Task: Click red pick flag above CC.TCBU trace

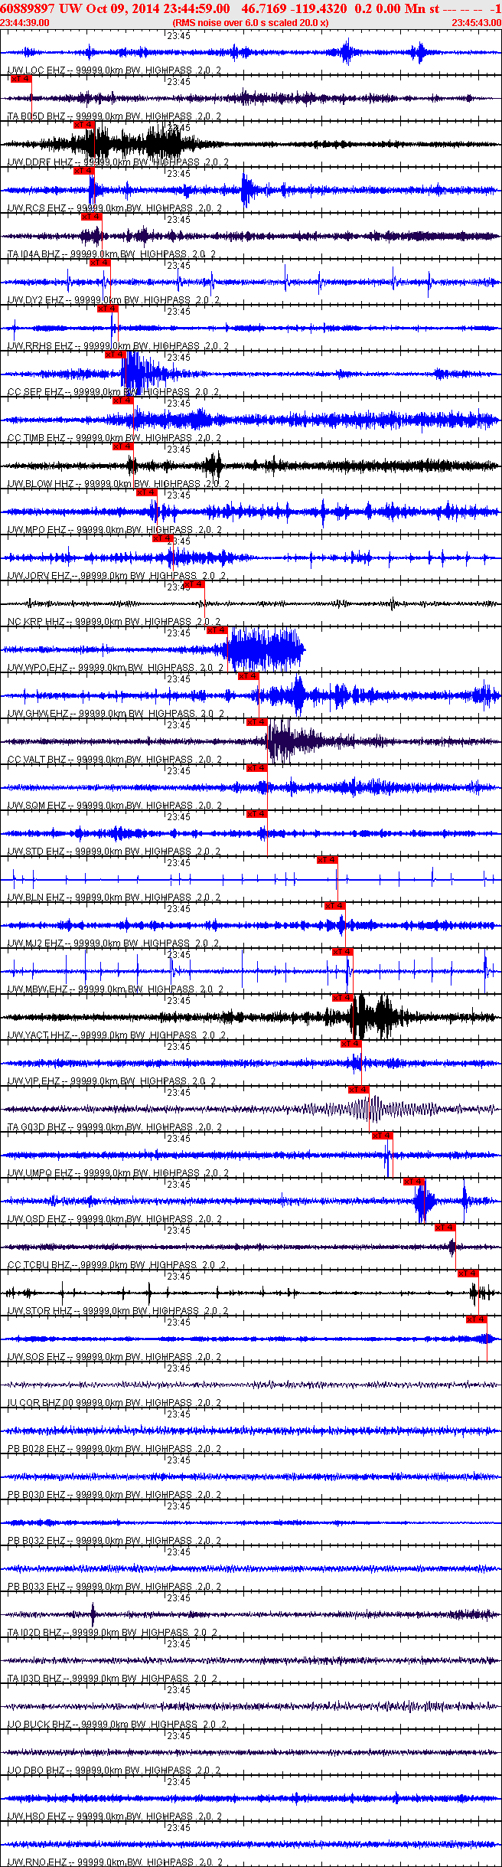Action: (445, 1228)
